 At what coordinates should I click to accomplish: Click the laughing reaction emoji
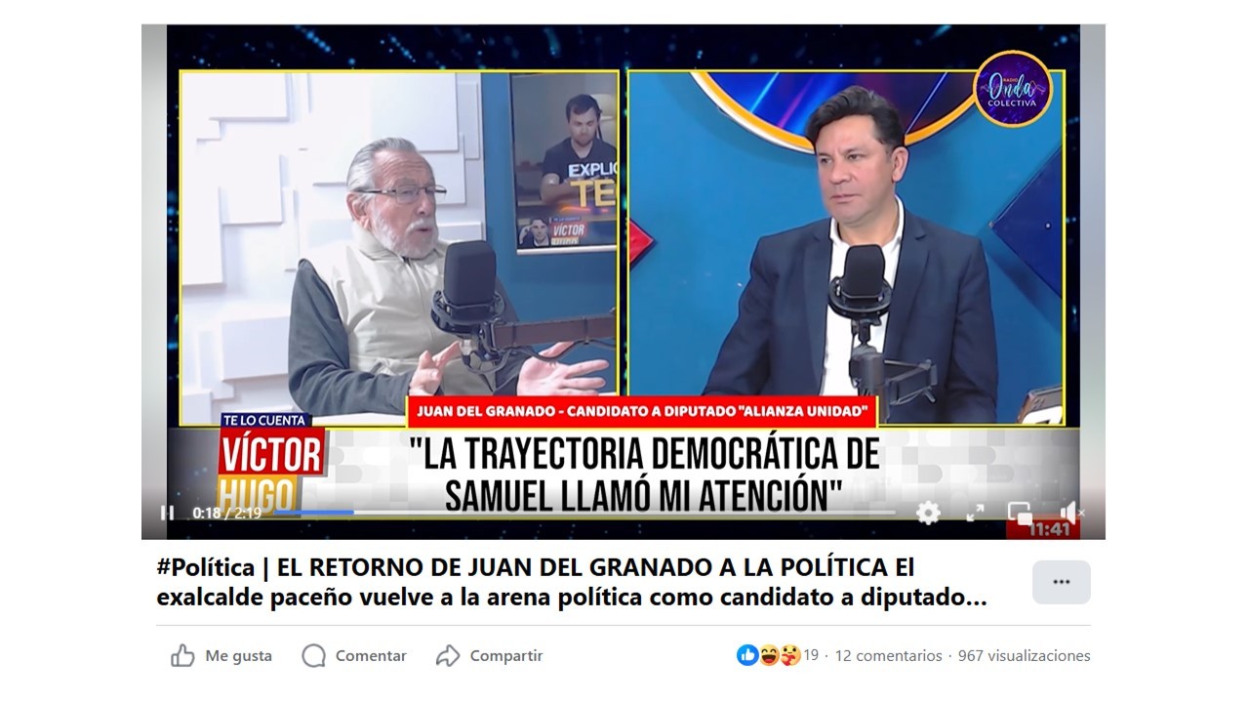[769, 656]
